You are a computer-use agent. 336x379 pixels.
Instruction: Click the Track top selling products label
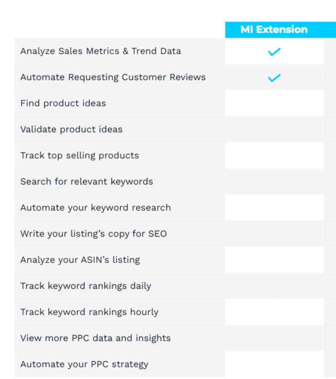(x=79, y=155)
